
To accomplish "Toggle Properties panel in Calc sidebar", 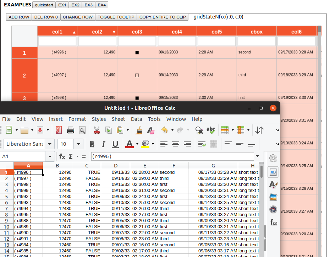I will coord(273,172).
